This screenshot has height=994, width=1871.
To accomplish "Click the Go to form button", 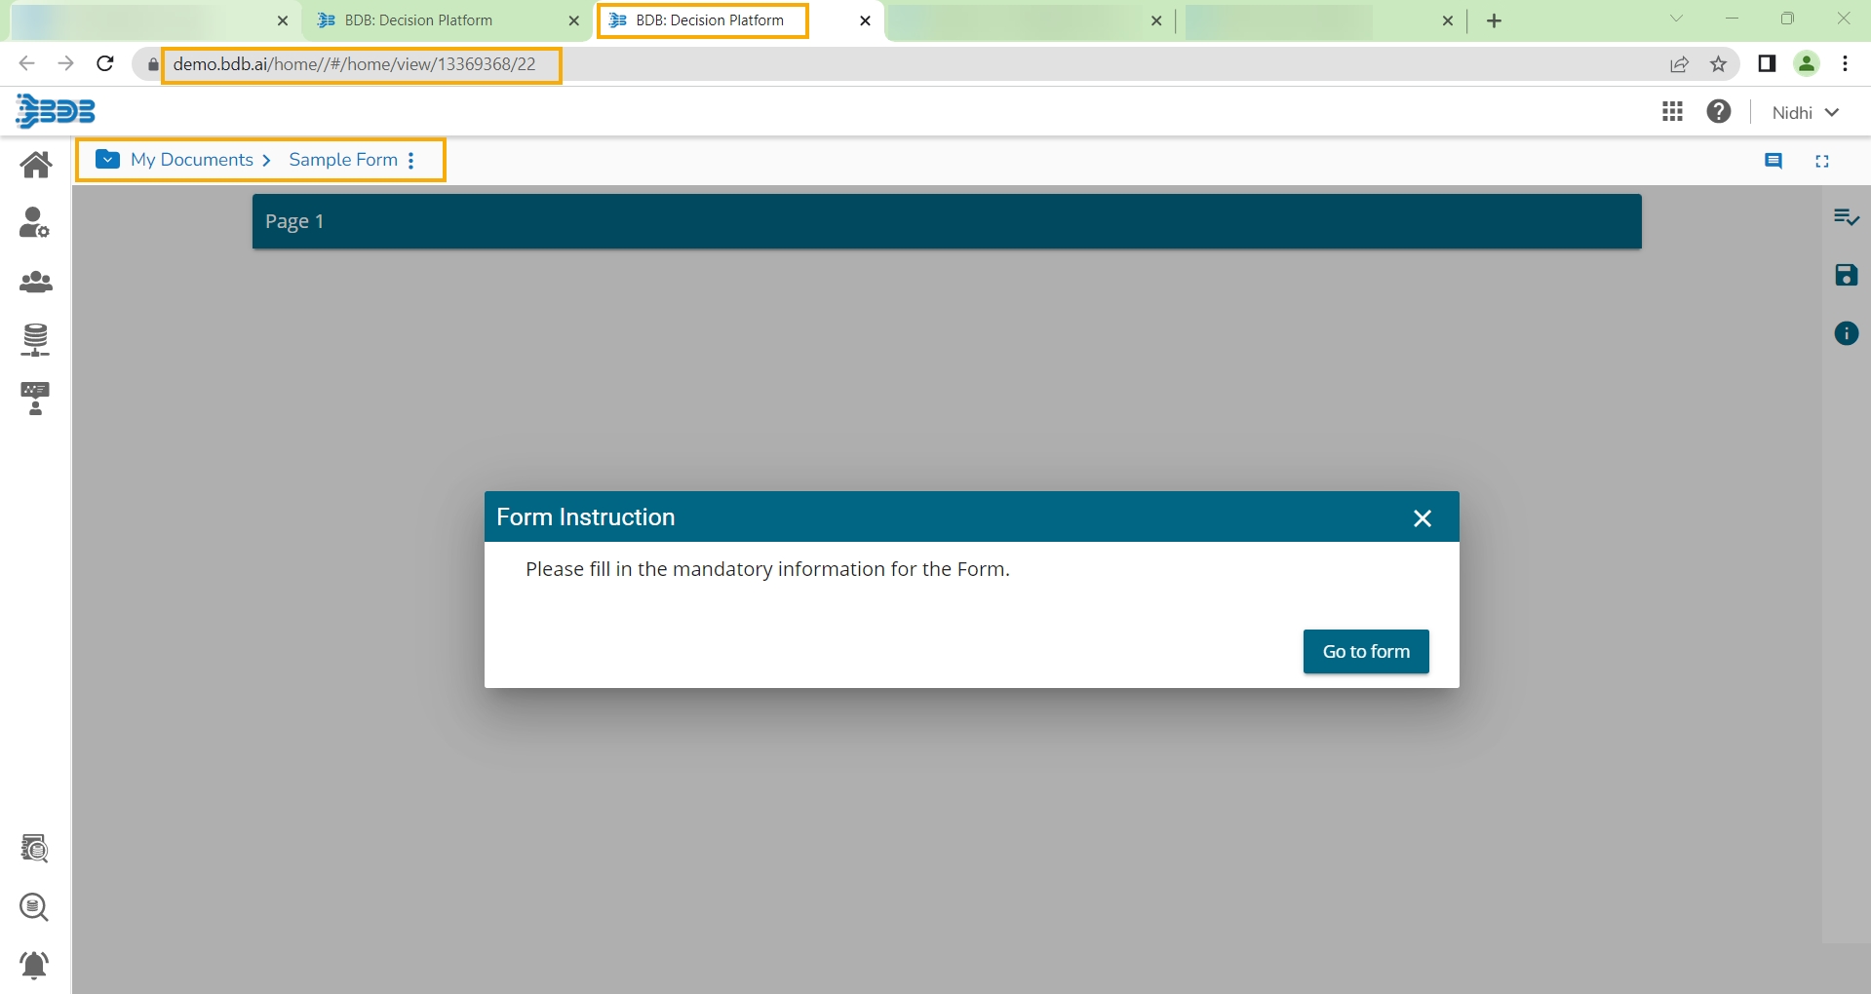I will pos(1366,652).
